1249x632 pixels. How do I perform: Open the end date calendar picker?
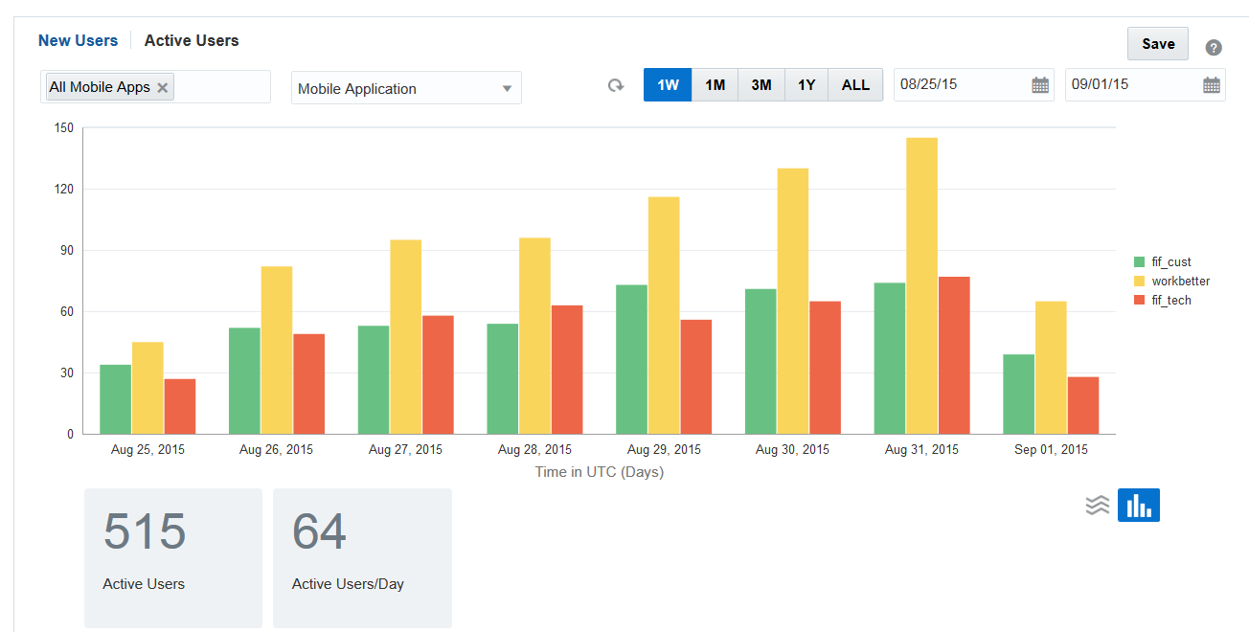tap(1212, 85)
